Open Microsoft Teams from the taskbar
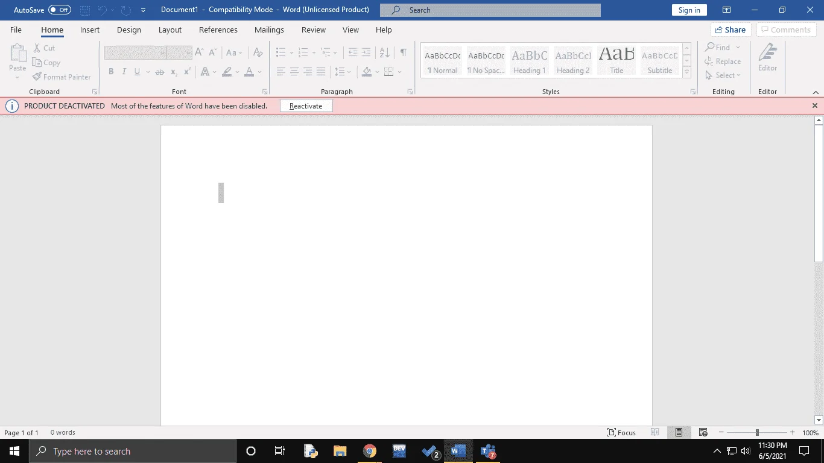Screen dimensions: 824x463 click(x=488, y=451)
